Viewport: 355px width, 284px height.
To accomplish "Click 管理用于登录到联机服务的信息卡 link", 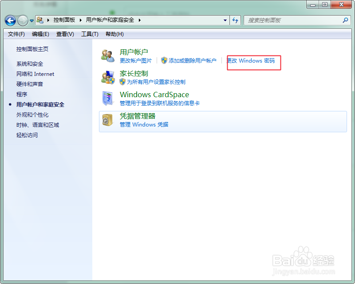I will pyautogui.click(x=160, y=103).
